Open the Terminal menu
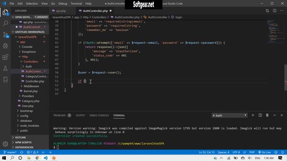This screenshot has height=161, width=287. coord(76,4)
